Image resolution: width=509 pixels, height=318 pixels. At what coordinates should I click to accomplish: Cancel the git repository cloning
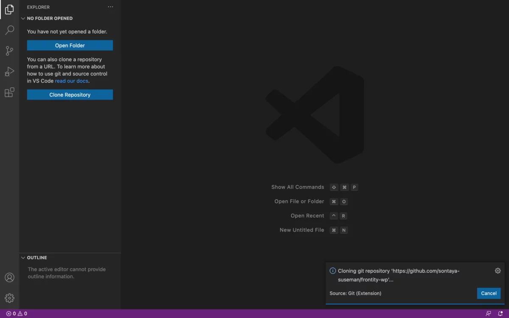[489, 293]
